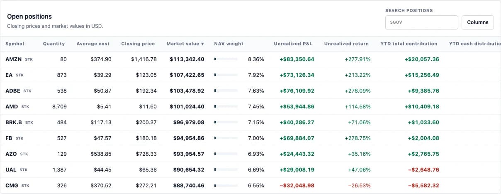Click AMZN NAV weight bar

(226, 59)
